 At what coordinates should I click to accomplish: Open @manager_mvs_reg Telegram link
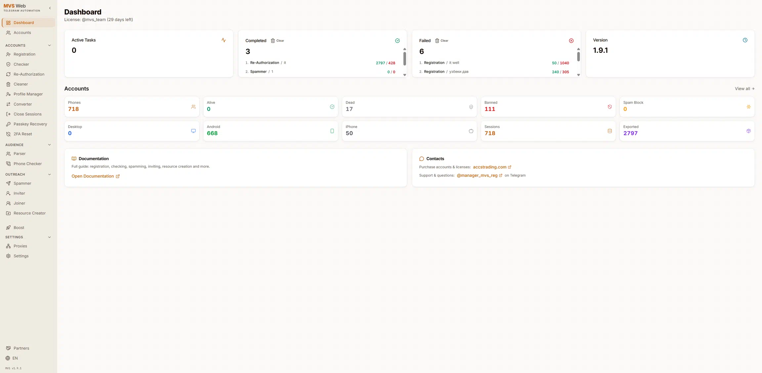(480, 175)
